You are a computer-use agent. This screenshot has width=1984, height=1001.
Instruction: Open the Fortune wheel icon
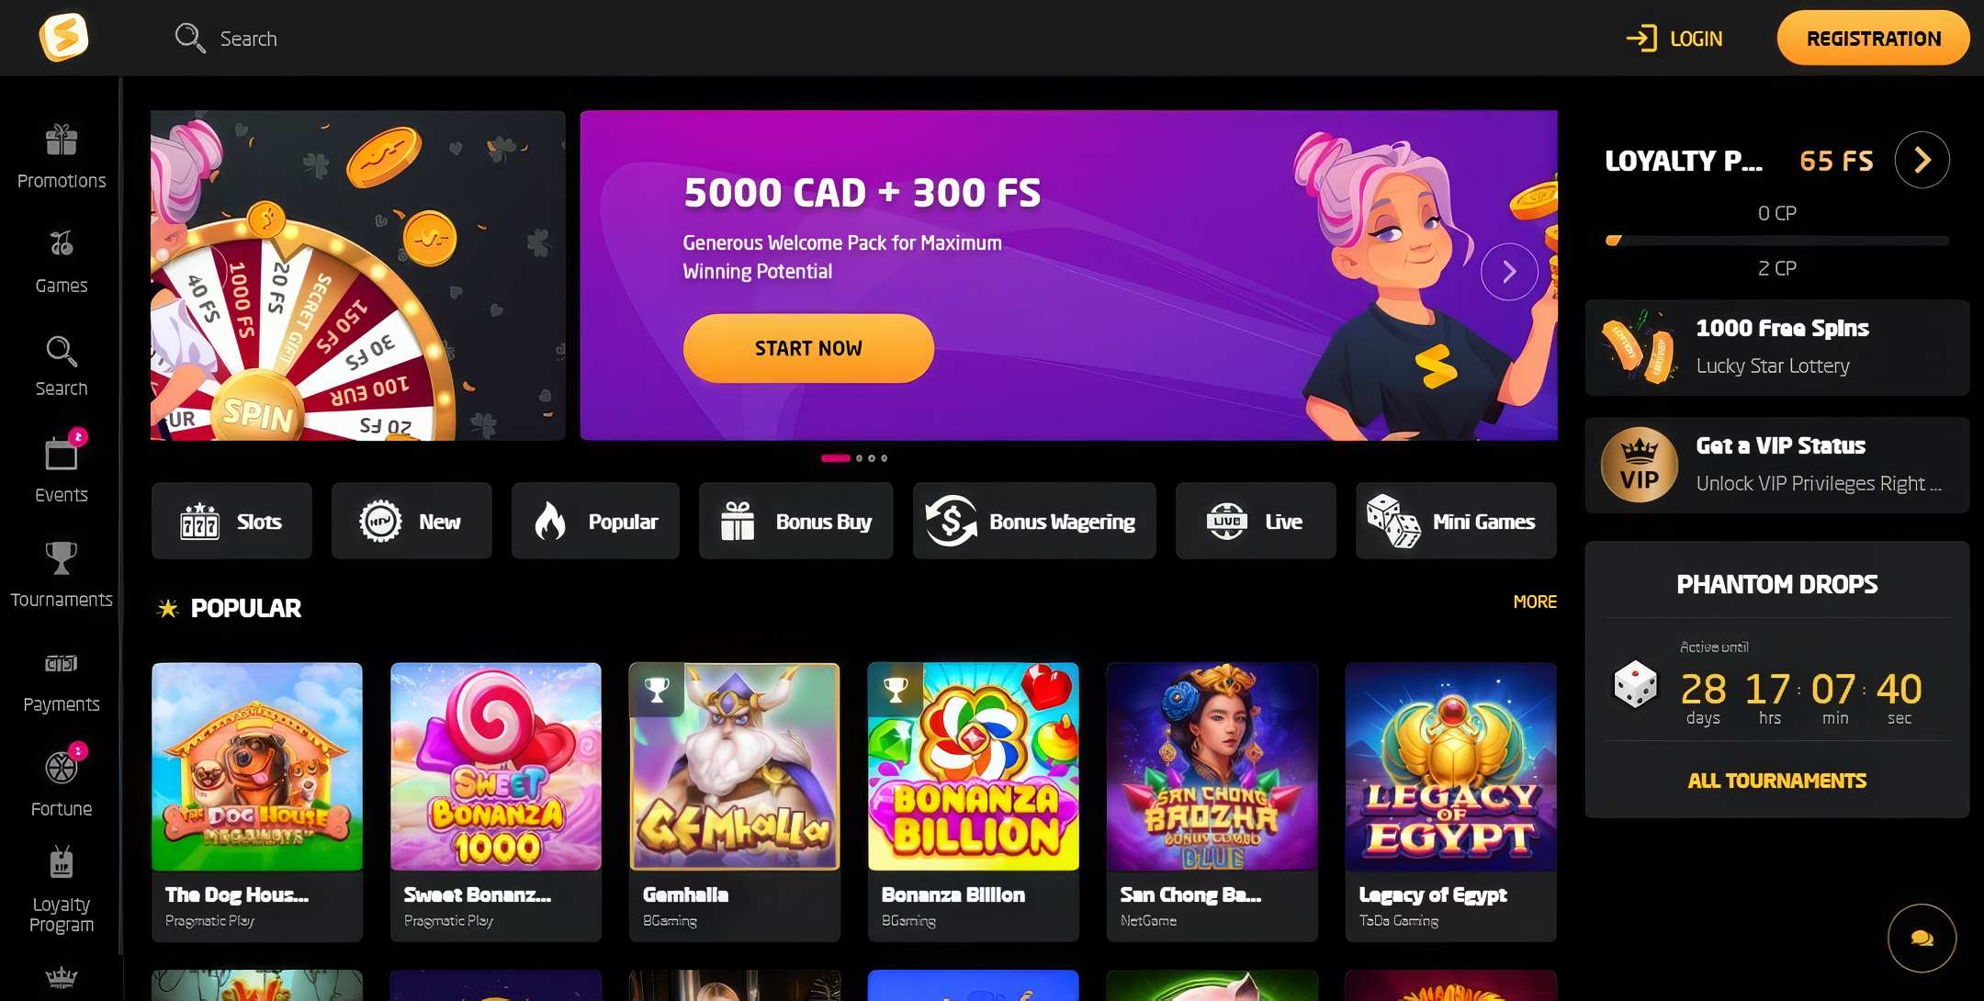[62, 768]
